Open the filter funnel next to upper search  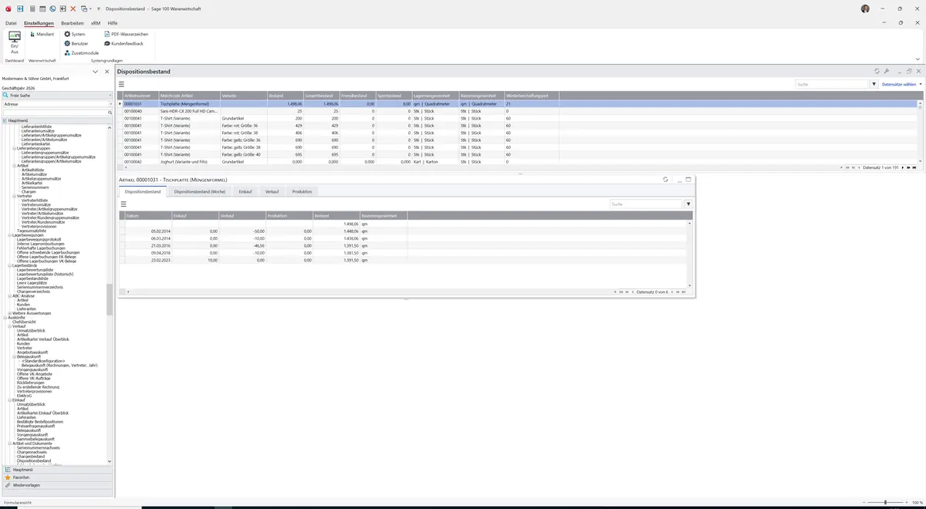pos(874,84)
